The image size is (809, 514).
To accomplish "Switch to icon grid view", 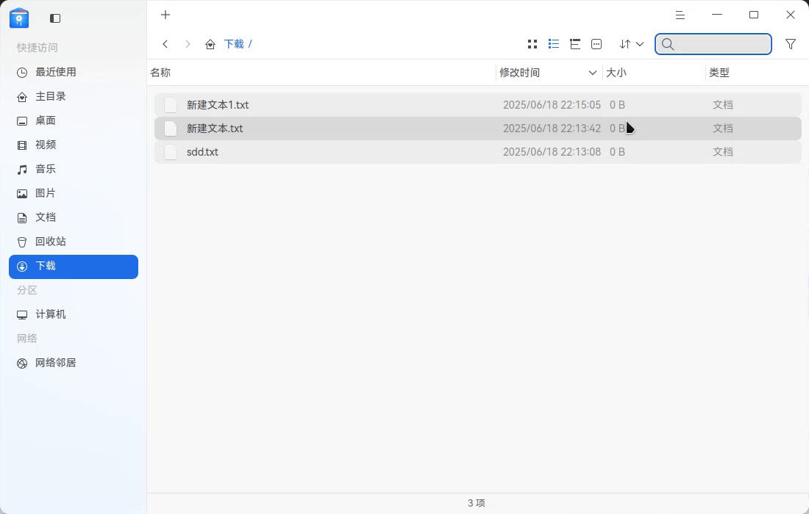I will click(532, 44).
